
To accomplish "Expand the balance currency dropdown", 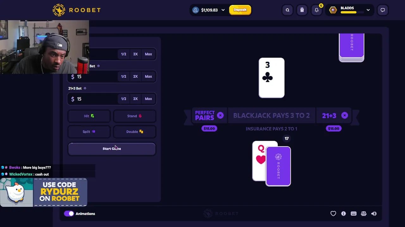I will click(x=223, y=10).
